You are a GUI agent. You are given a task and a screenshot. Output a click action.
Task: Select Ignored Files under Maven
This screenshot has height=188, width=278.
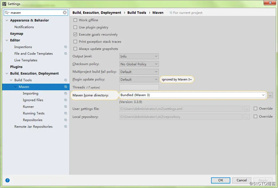point(33,100)
